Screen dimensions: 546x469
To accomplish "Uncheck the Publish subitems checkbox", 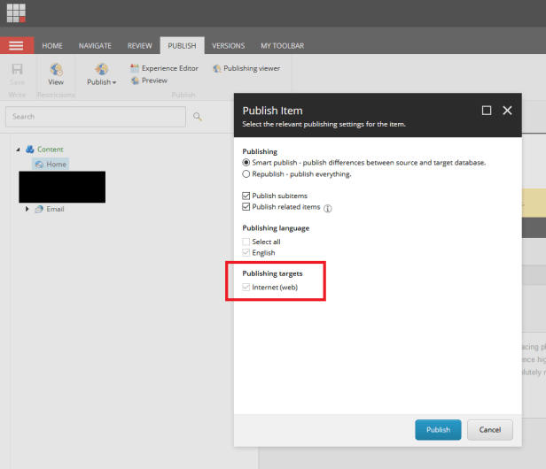I will coord(246,196).
